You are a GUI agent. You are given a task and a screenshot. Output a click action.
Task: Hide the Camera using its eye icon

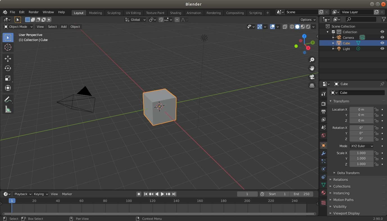pyautogui.click(x=382, y=37)
